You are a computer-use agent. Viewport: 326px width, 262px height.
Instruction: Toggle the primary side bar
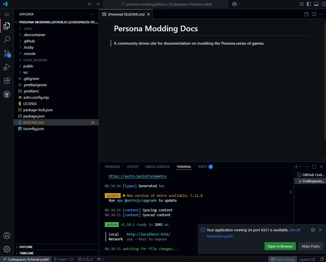click(x=309, y=4)
